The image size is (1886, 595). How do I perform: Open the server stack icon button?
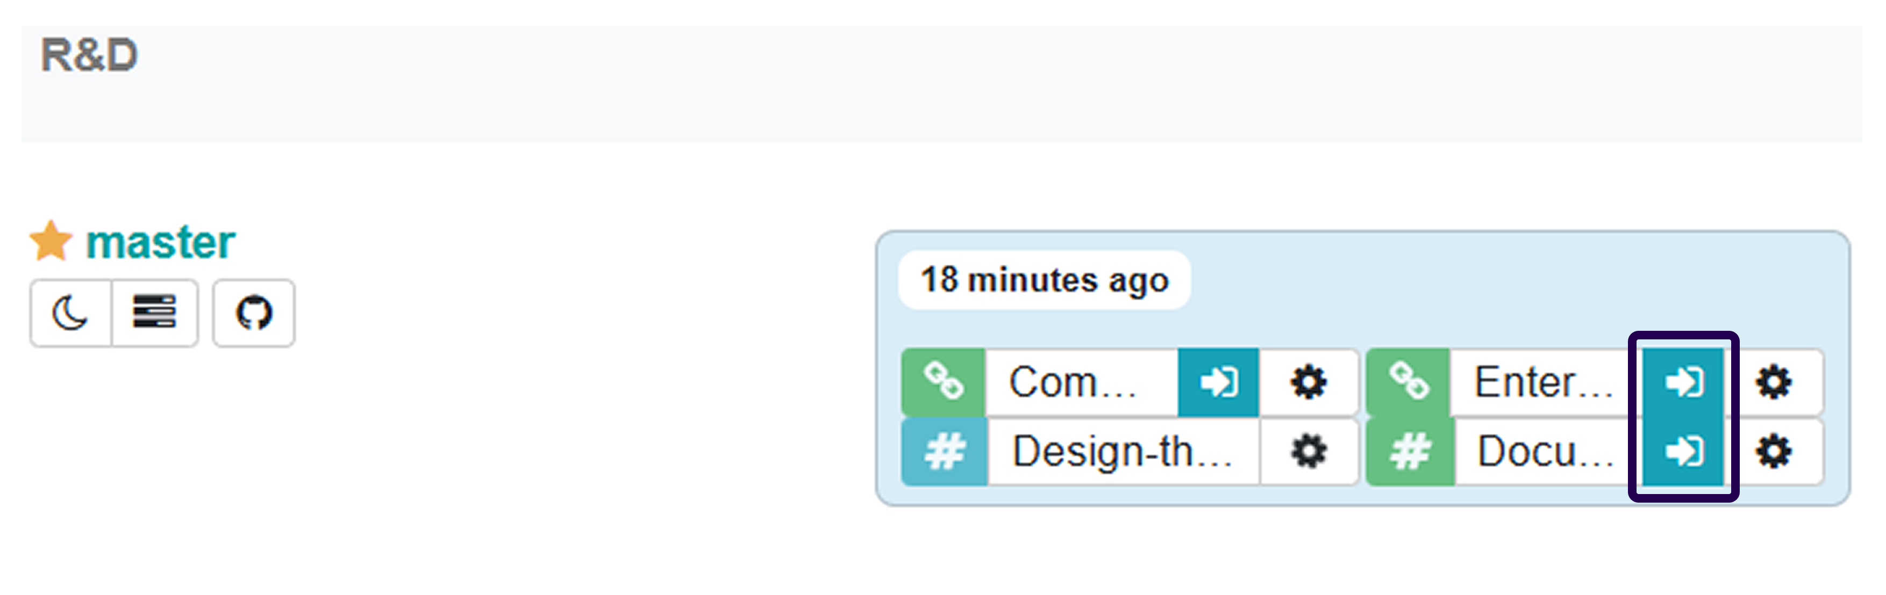[x=154, y=313]
